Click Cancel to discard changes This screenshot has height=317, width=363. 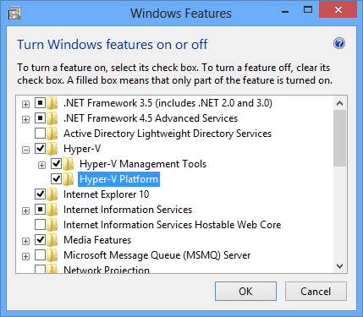pos(316,291)
